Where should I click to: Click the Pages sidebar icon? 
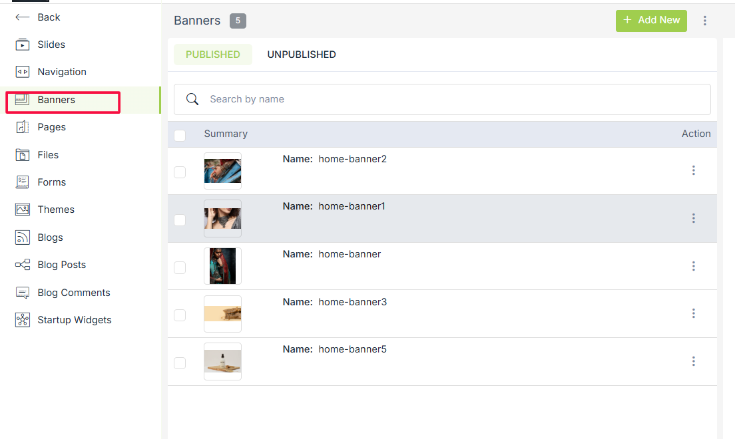[x=23, y=127]
